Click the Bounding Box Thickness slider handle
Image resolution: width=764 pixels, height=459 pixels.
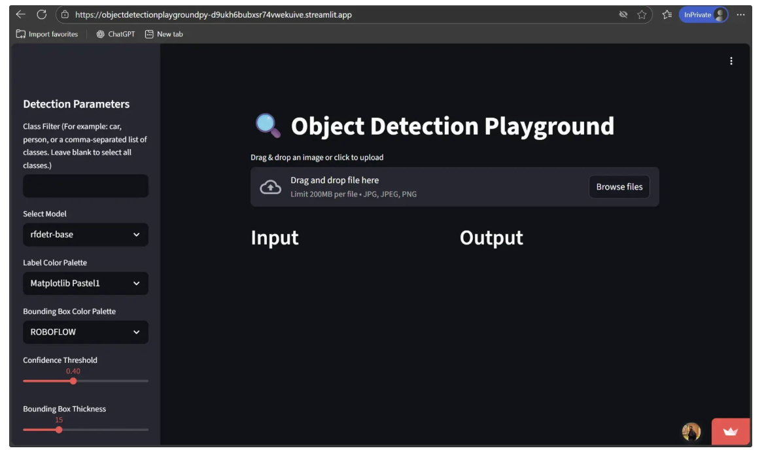coord(59,430)
